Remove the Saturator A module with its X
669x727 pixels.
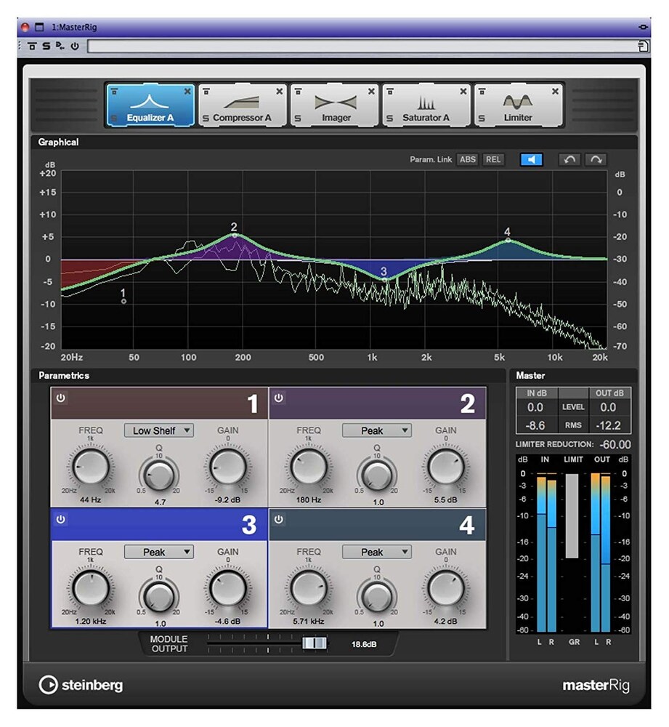point(463,92)
